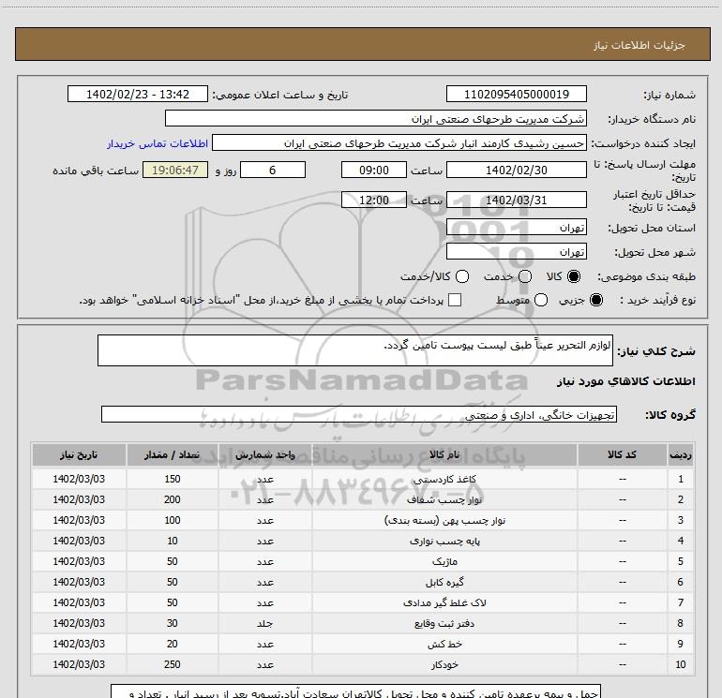Open the اطلاعات تماس خریدار link

point(158,143)
